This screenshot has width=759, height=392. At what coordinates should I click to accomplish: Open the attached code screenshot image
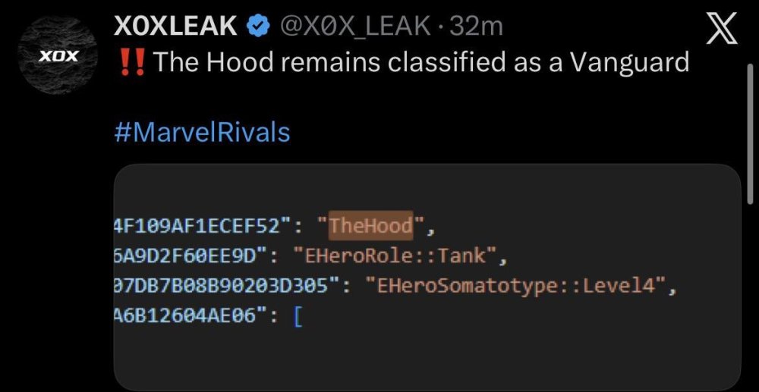click(427, 278)
